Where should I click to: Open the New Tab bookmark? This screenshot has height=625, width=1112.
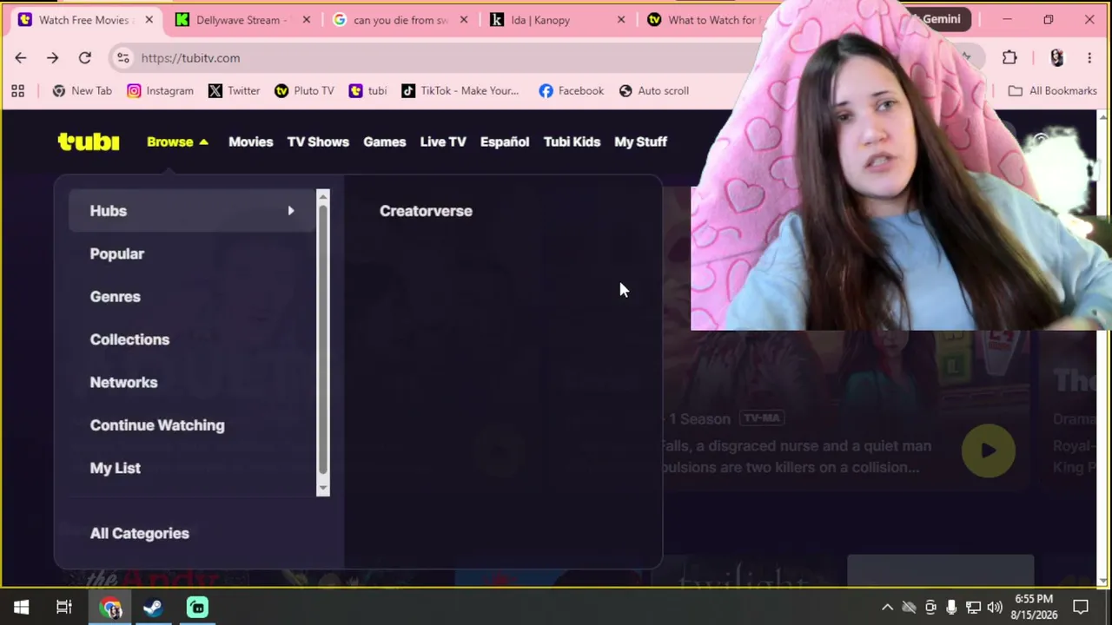83,90
